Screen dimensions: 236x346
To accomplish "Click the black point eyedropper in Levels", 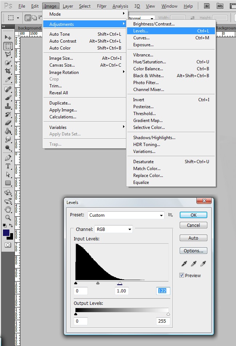I will click(185, 263).
